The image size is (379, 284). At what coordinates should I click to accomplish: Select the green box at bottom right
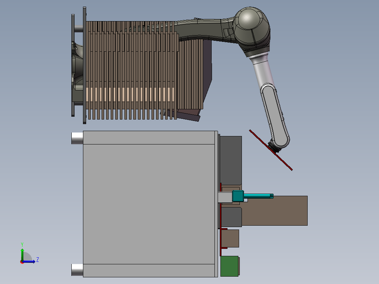tap(229, 266)
